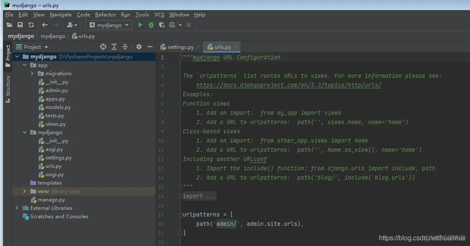Open the Refactor menu

tap(105, 15)
